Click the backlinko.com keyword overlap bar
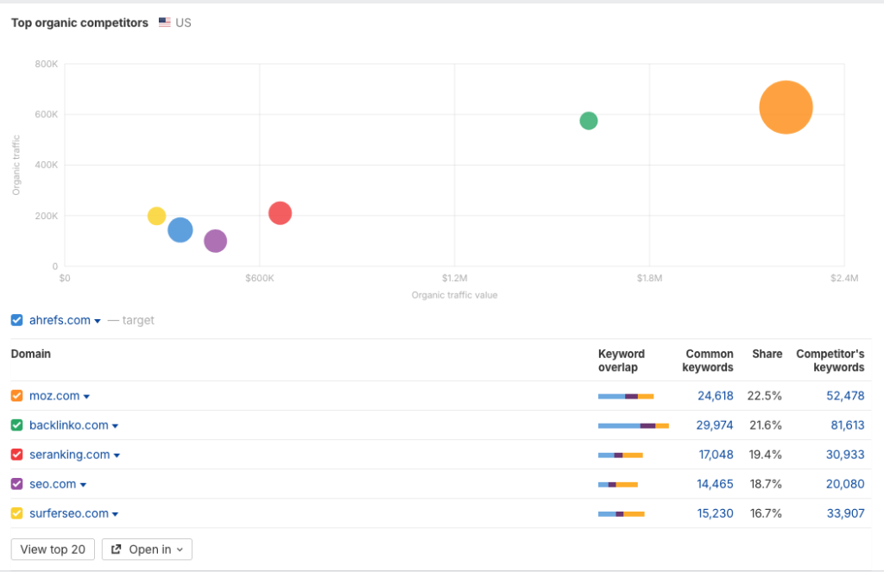884x572 pixels. pos(634,425)
